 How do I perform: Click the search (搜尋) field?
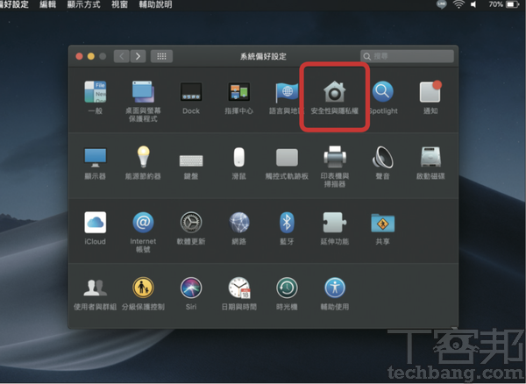pos(407,56)
